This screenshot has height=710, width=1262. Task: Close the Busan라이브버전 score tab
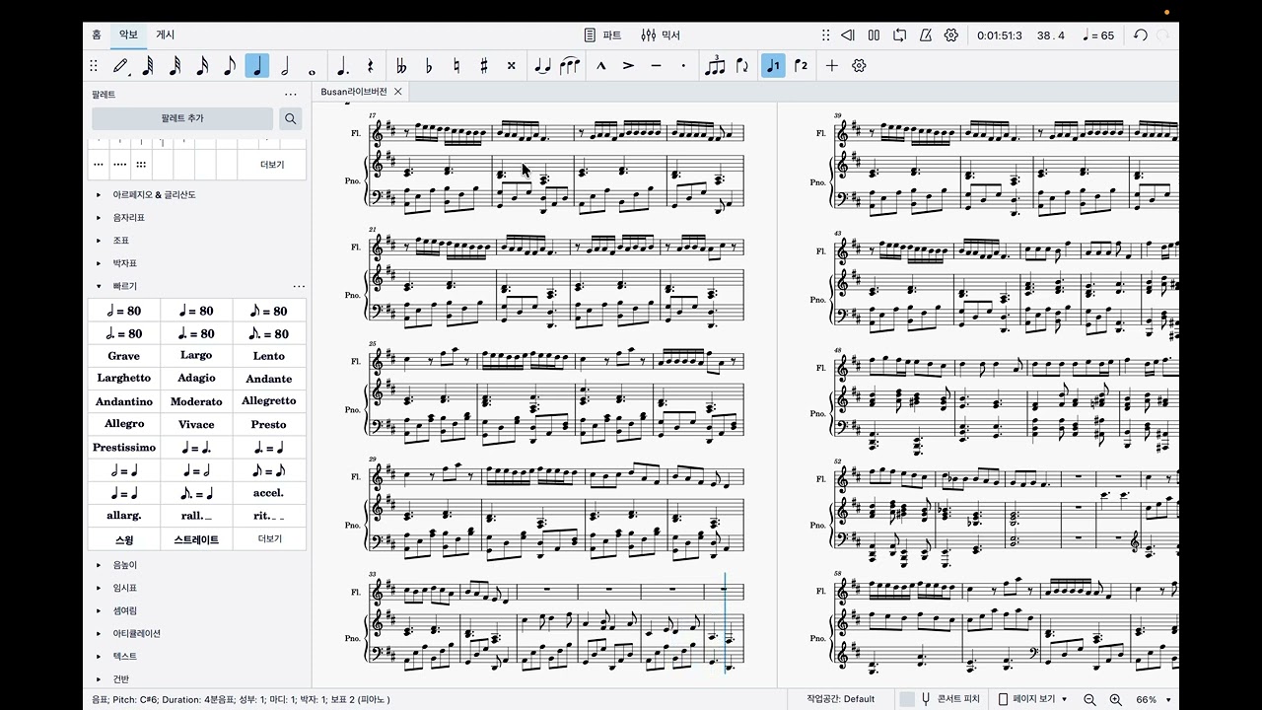[398, 91]
